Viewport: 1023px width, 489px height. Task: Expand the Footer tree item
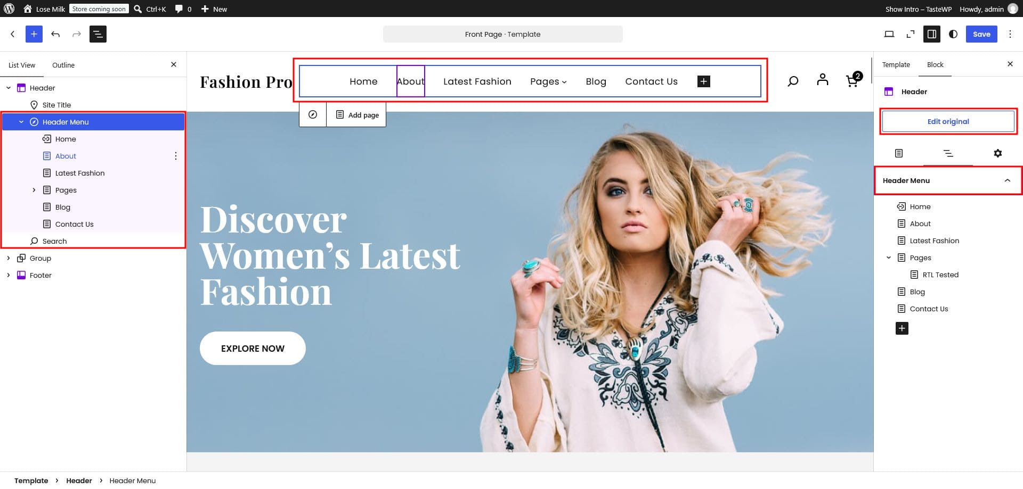8,275
